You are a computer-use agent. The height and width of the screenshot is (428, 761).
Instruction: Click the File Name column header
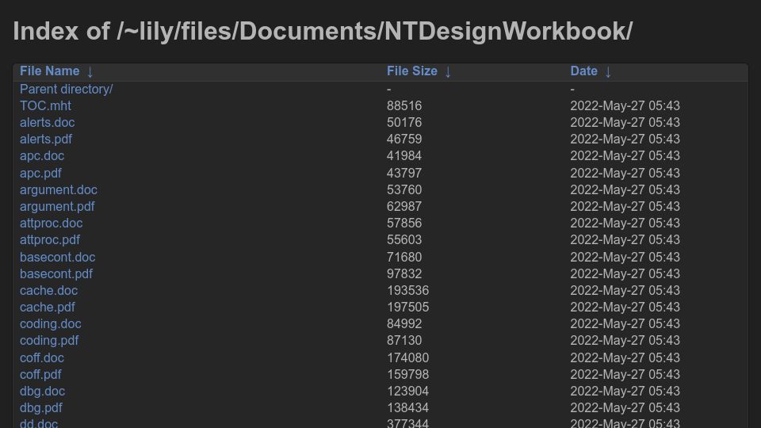(49, 71)
